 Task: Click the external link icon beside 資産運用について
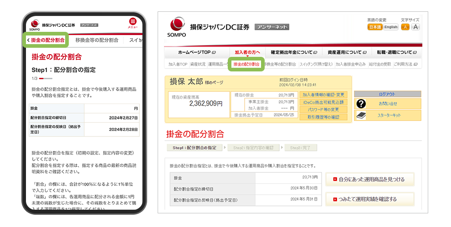coord(365,53)
